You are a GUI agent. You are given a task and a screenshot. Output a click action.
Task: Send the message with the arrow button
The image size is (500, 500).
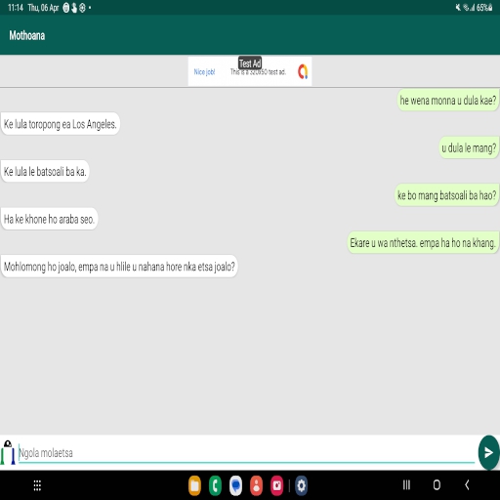pyautogui.click(x=488, y=452)
